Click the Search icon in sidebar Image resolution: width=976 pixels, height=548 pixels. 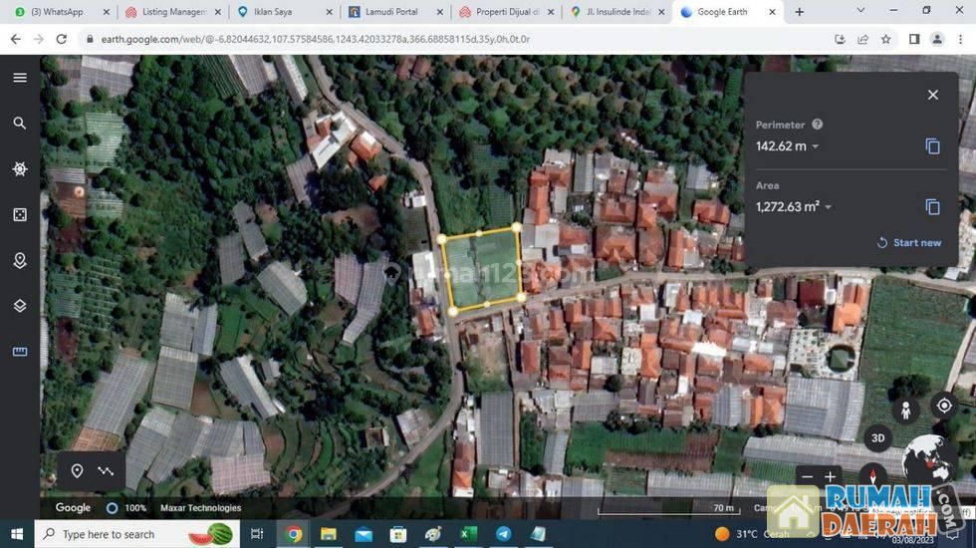[x=20, y=124]
